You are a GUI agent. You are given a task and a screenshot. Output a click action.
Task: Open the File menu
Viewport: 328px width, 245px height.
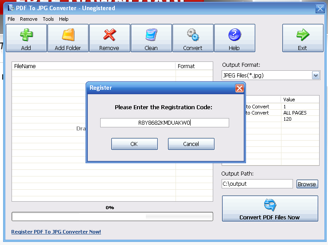click(x=11, y=19)
